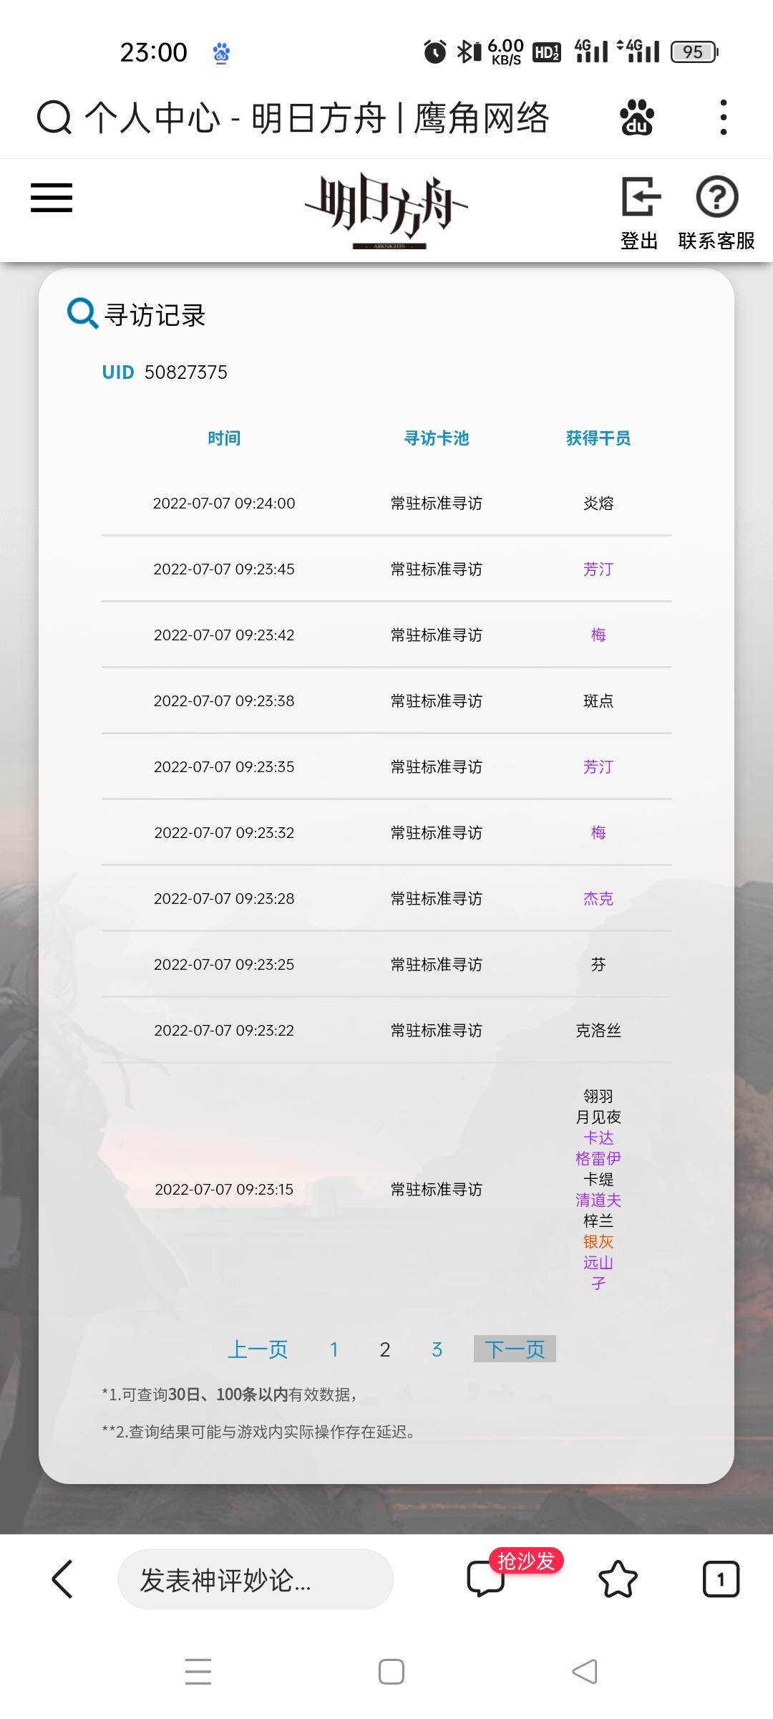Screen dimensions: 773x1719
Task: Open the three-dot browser menu
Action: (724, 117)
